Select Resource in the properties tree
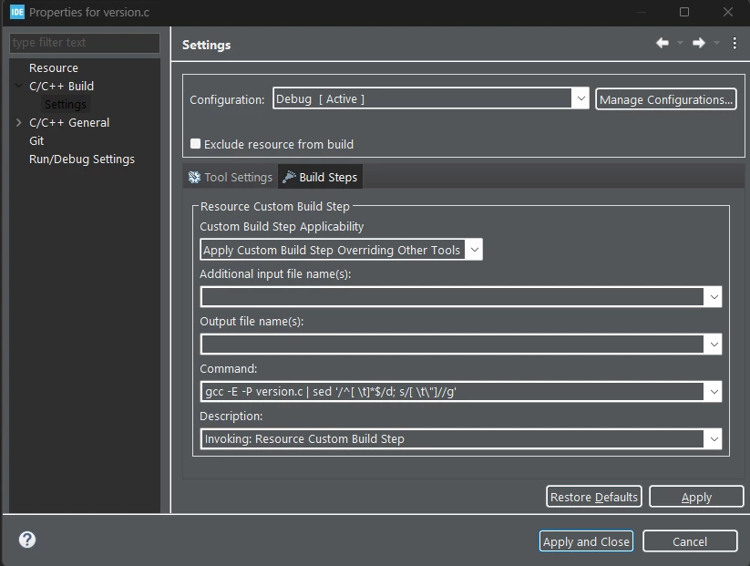This screenshot has width=750, height=566. [x=54, y=68]
